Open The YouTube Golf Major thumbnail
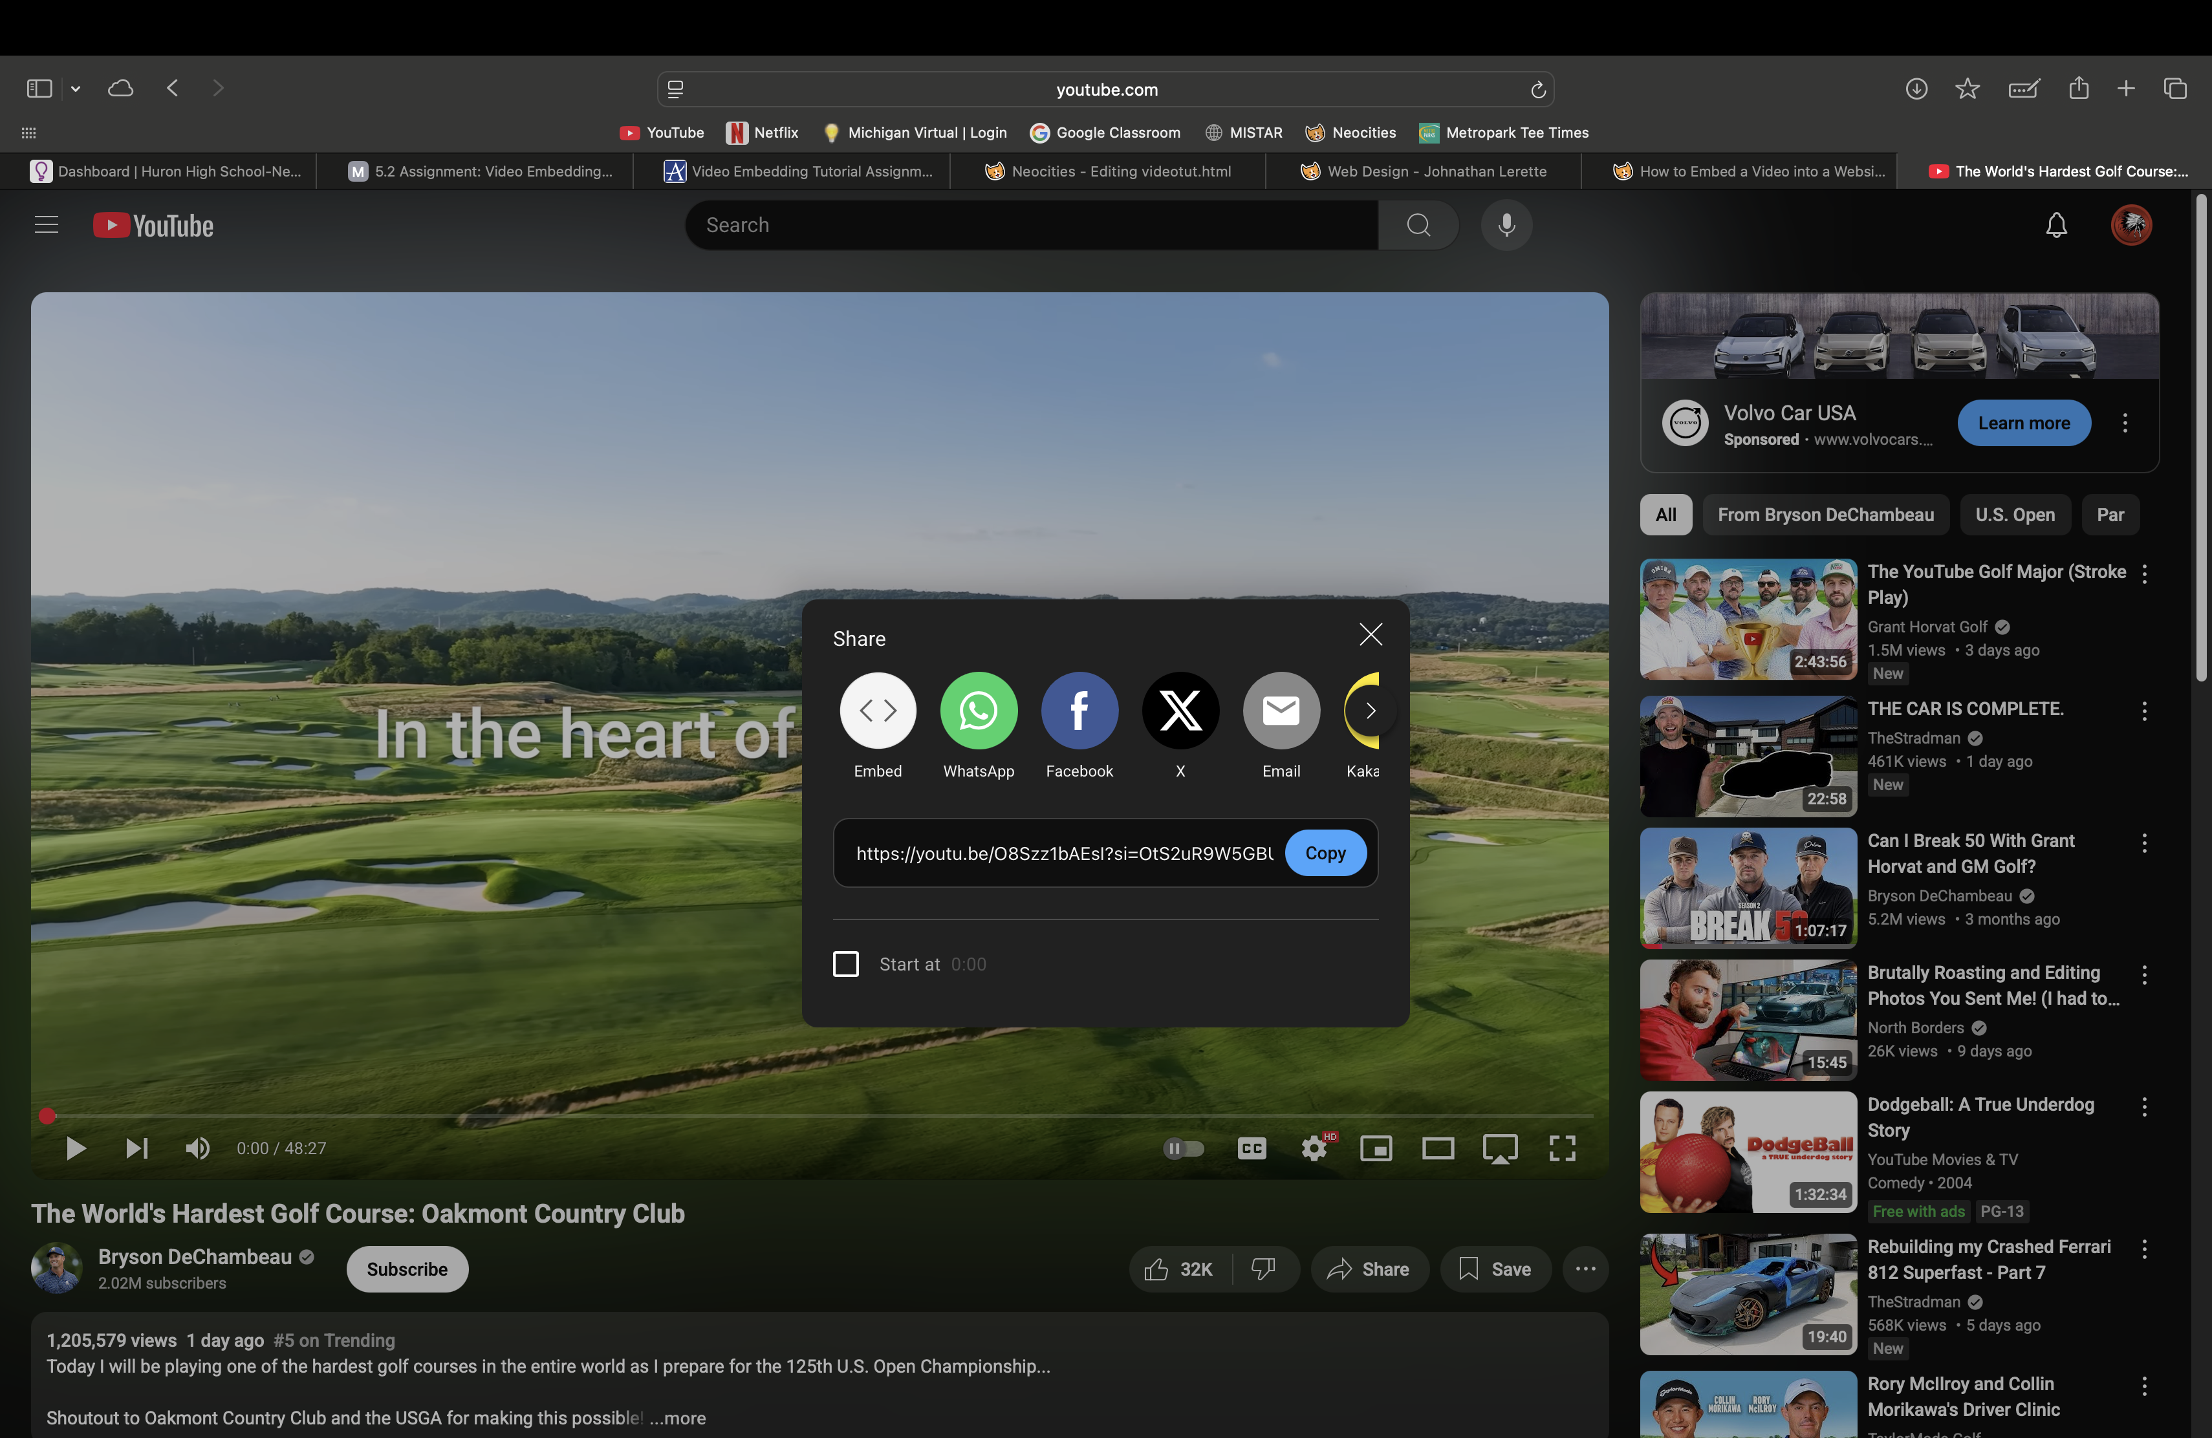Image resolution: width=2212 pixels, height=1438 pixels. coord(1748,619)
